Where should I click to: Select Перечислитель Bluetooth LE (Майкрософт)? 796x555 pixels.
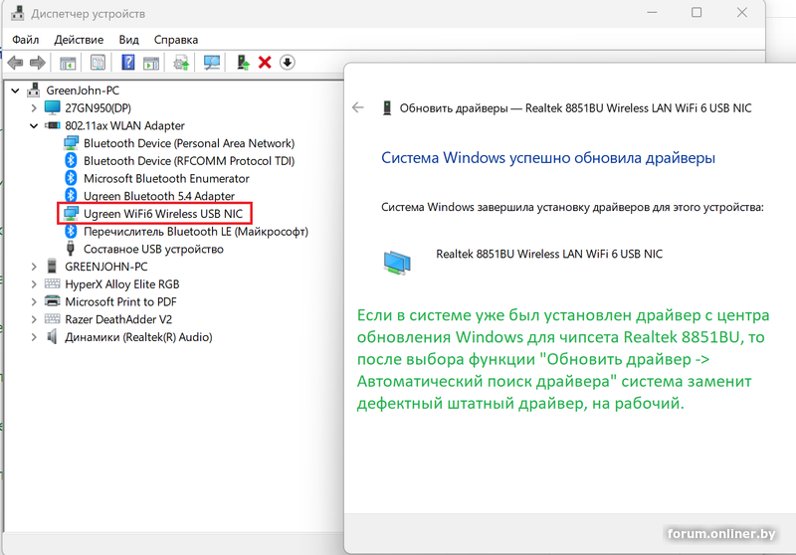coord(196,232)
